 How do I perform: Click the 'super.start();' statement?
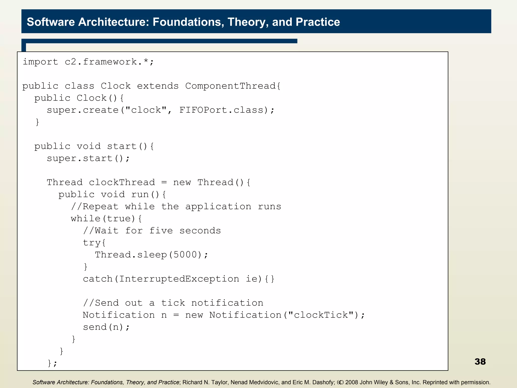coord(88,158)
